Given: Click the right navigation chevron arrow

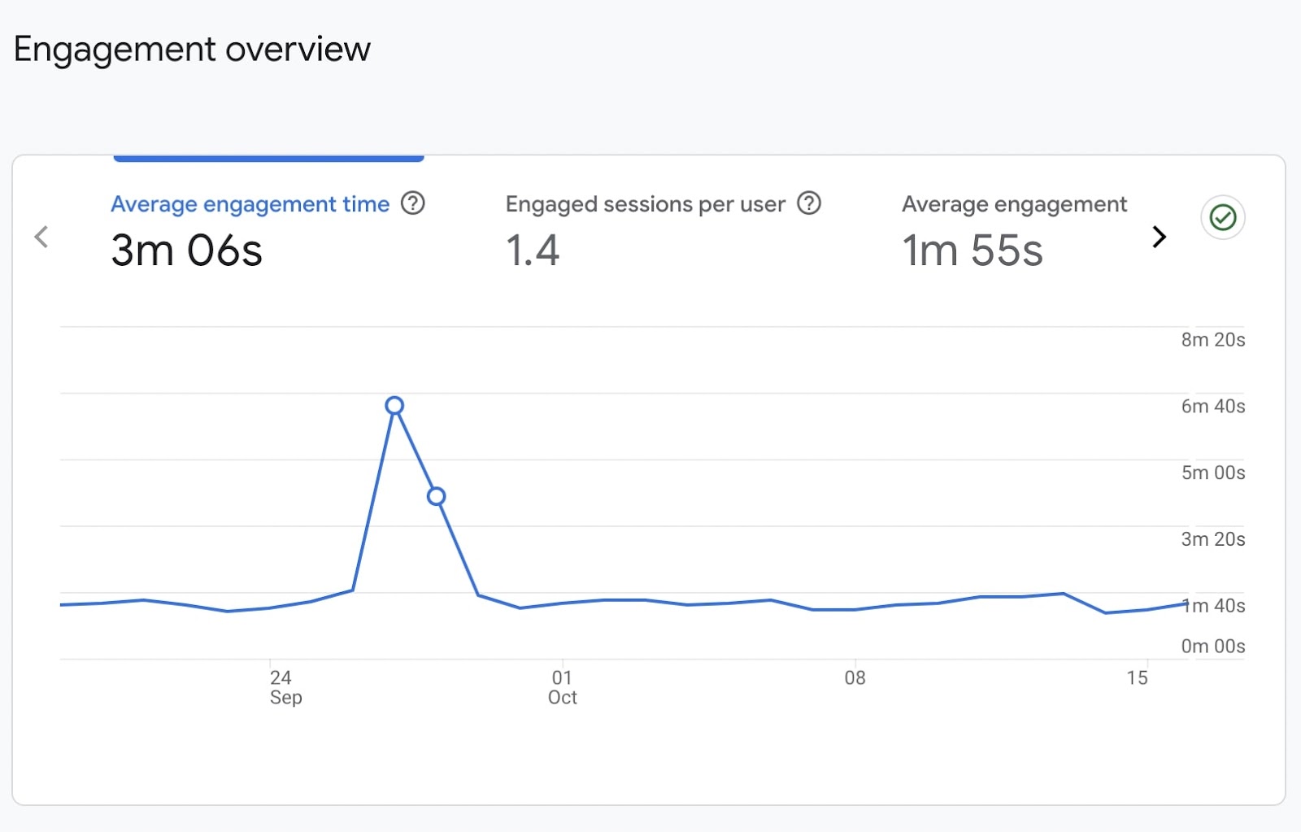Looking at the screenshot, I should (1160, 237).
